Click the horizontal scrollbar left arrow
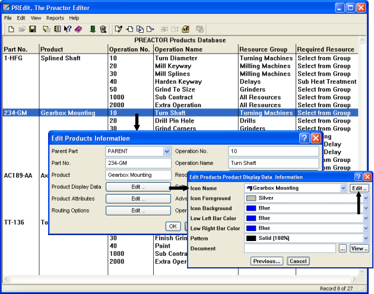The width and height of the screenshot is (374, 294). 7,279
